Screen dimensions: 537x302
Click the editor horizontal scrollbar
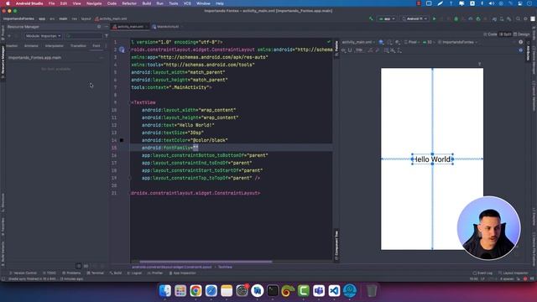tap(206, 262)
